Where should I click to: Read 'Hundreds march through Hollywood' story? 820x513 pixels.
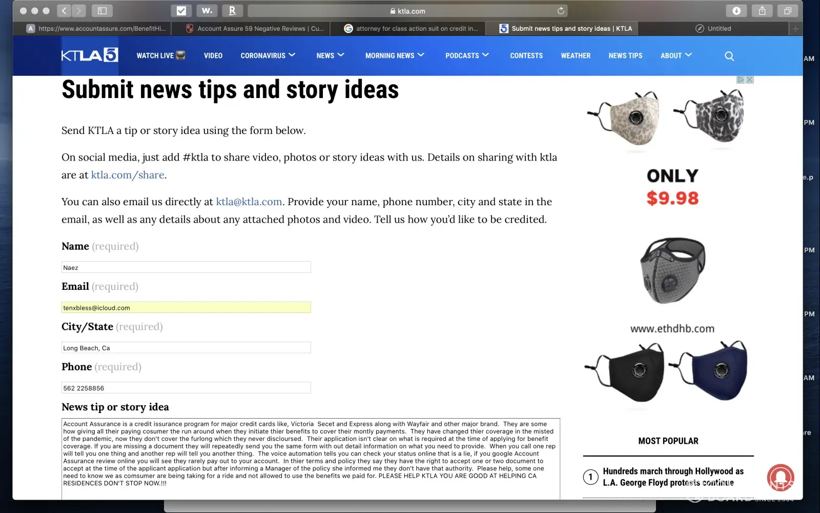[x=673, y=477]
